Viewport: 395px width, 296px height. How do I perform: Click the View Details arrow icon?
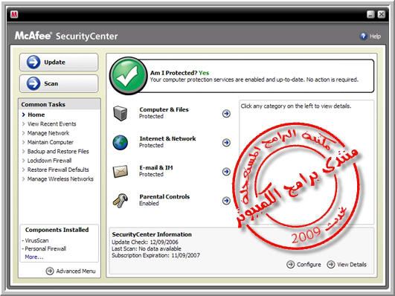click(x=331, y=265)
